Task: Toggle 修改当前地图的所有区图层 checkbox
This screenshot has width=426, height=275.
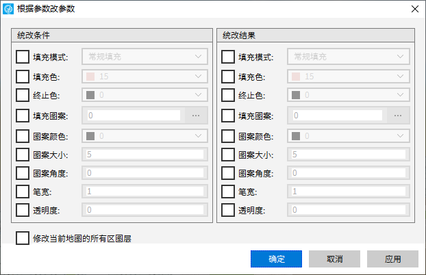Action: pos(23,238)
